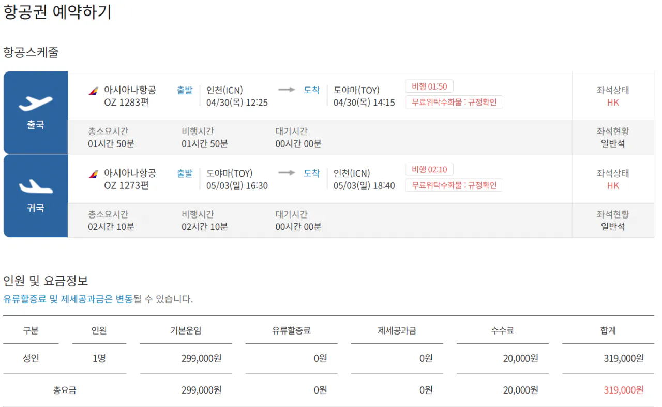The height and width of the screenshot is (407, 662).
Task: Open 무료위탁수화물 규정확인 for the outbound flight
Action: pyautogui.click(x=454, y=102)
